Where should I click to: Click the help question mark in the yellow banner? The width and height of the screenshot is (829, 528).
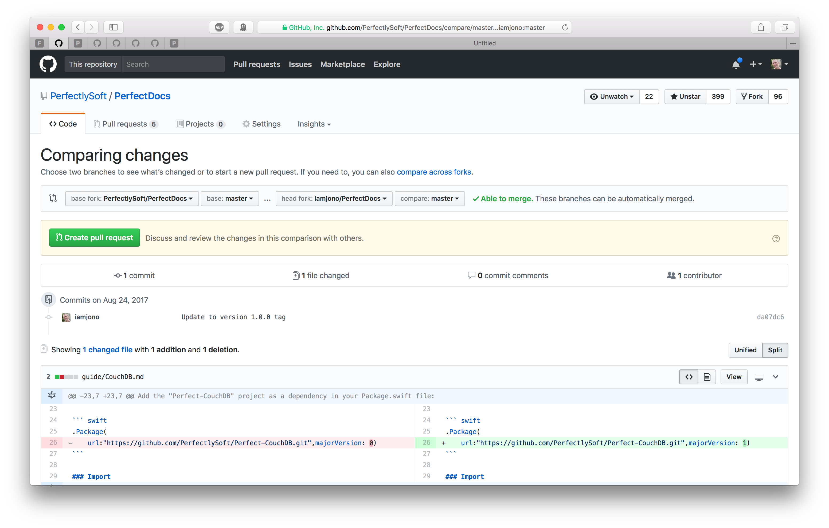pyautogui.click(x=776, y=238)
